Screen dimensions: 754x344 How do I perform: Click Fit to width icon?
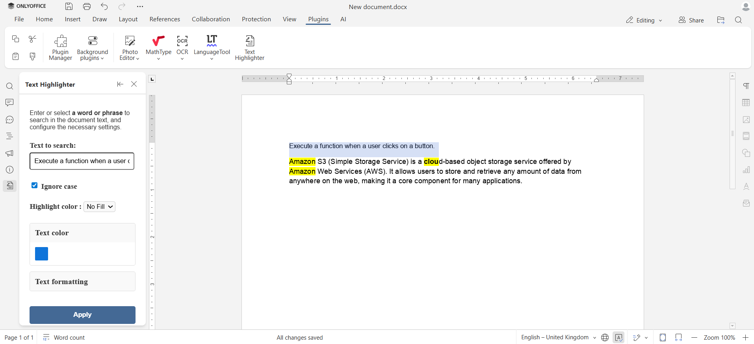coord(678,338)
